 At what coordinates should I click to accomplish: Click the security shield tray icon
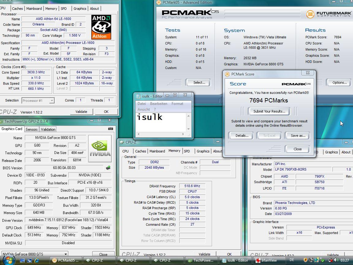(306, 260)
